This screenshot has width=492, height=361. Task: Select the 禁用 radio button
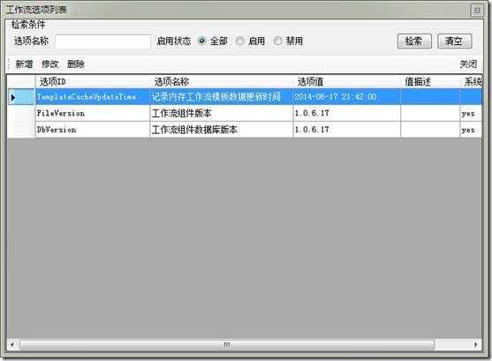click(x=278, y=41)
